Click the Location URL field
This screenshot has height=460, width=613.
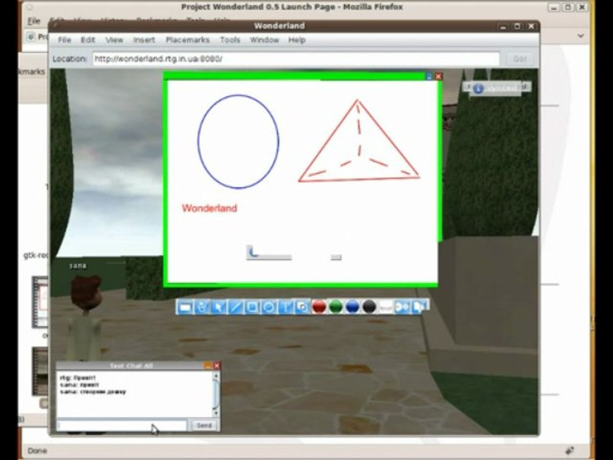[x=296, y=59]
